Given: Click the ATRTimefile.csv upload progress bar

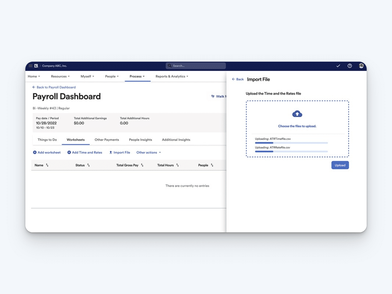Looking at the screenshot, I should coord(291,143).
